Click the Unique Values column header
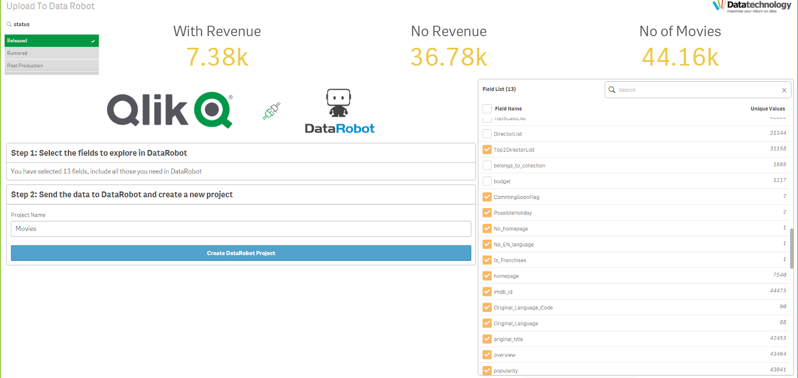This screenshot has height=378, width=798. [768, 109]
